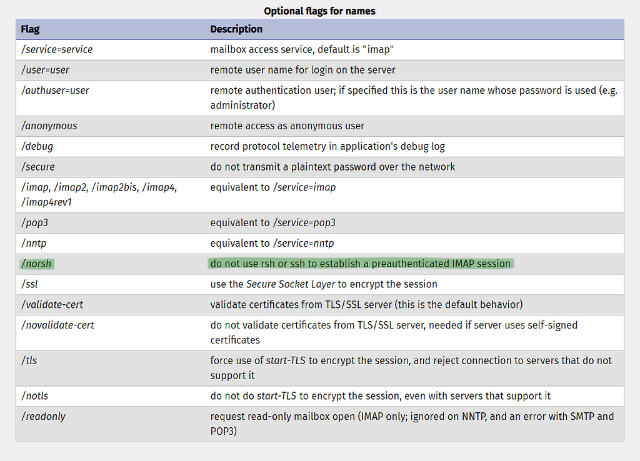Select the /debug flag row
This screenshot has width=640, height=461.
320,146
